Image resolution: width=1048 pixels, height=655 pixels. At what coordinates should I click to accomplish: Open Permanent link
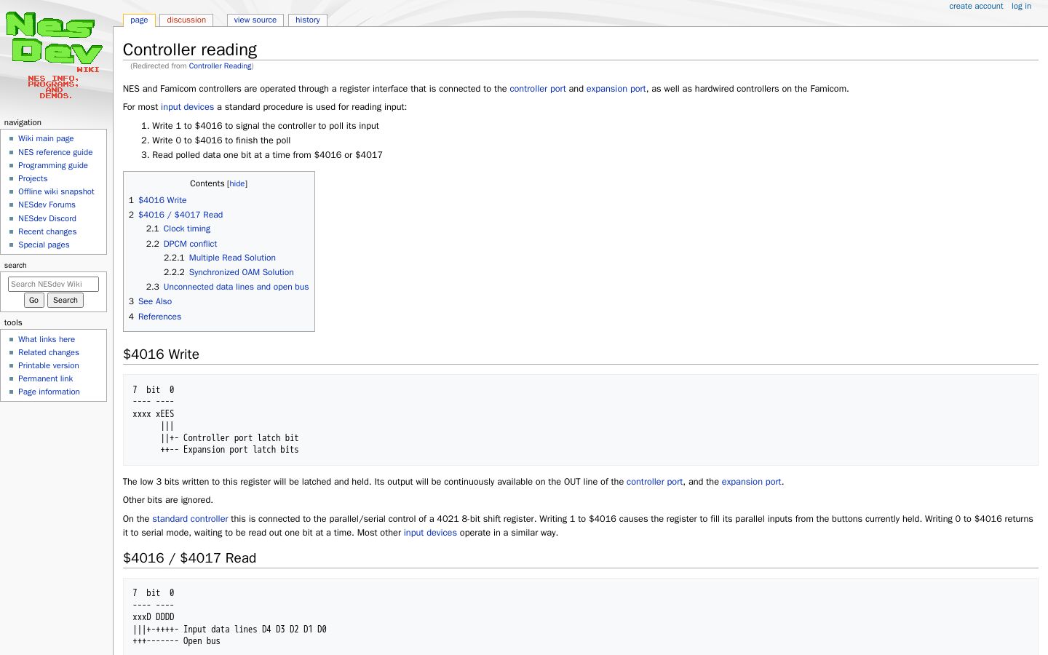[45, 378]
